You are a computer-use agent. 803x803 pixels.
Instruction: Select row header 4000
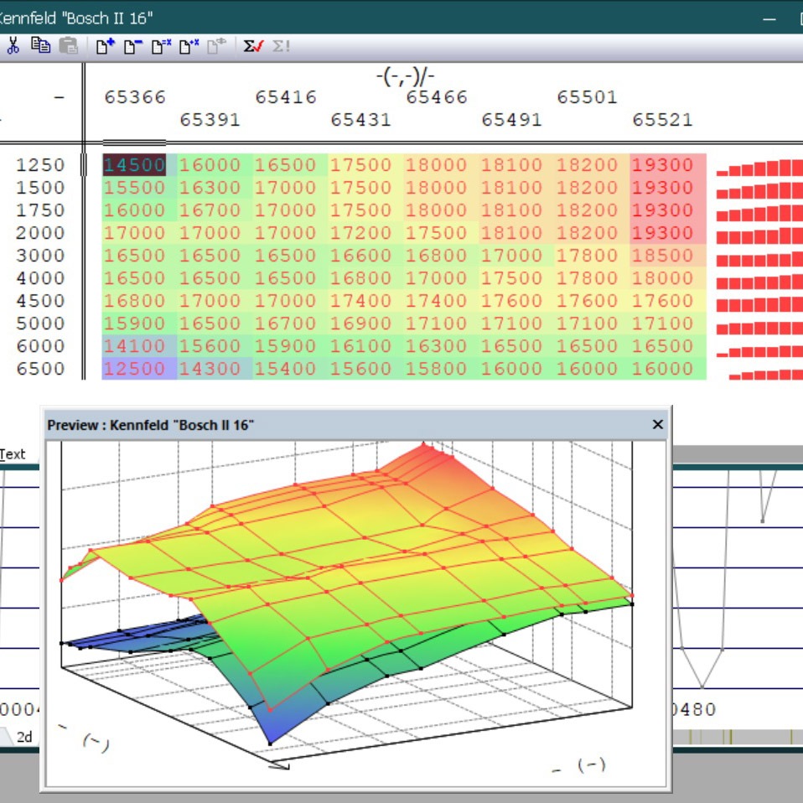(40, 278)
